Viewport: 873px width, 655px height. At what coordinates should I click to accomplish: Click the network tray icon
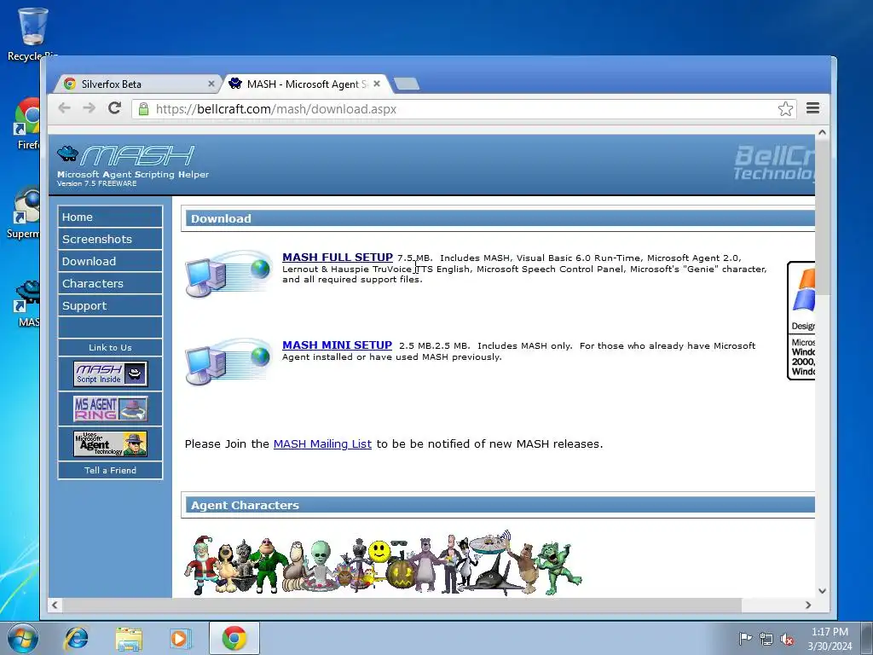tap(766, 639)
